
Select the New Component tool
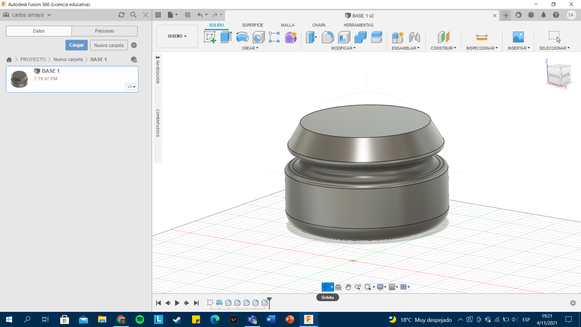pyautogui.click(x=398, y=37)
